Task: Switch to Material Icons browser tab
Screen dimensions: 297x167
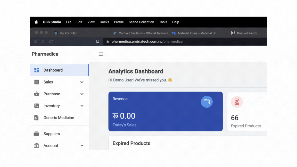Action: 196,33
